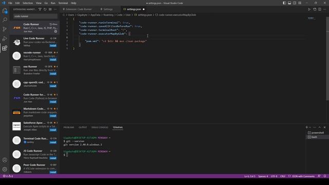Click the Extensions icon in activity bar
This screenshot has height=185, width=329.
click(x=5, y=48)
